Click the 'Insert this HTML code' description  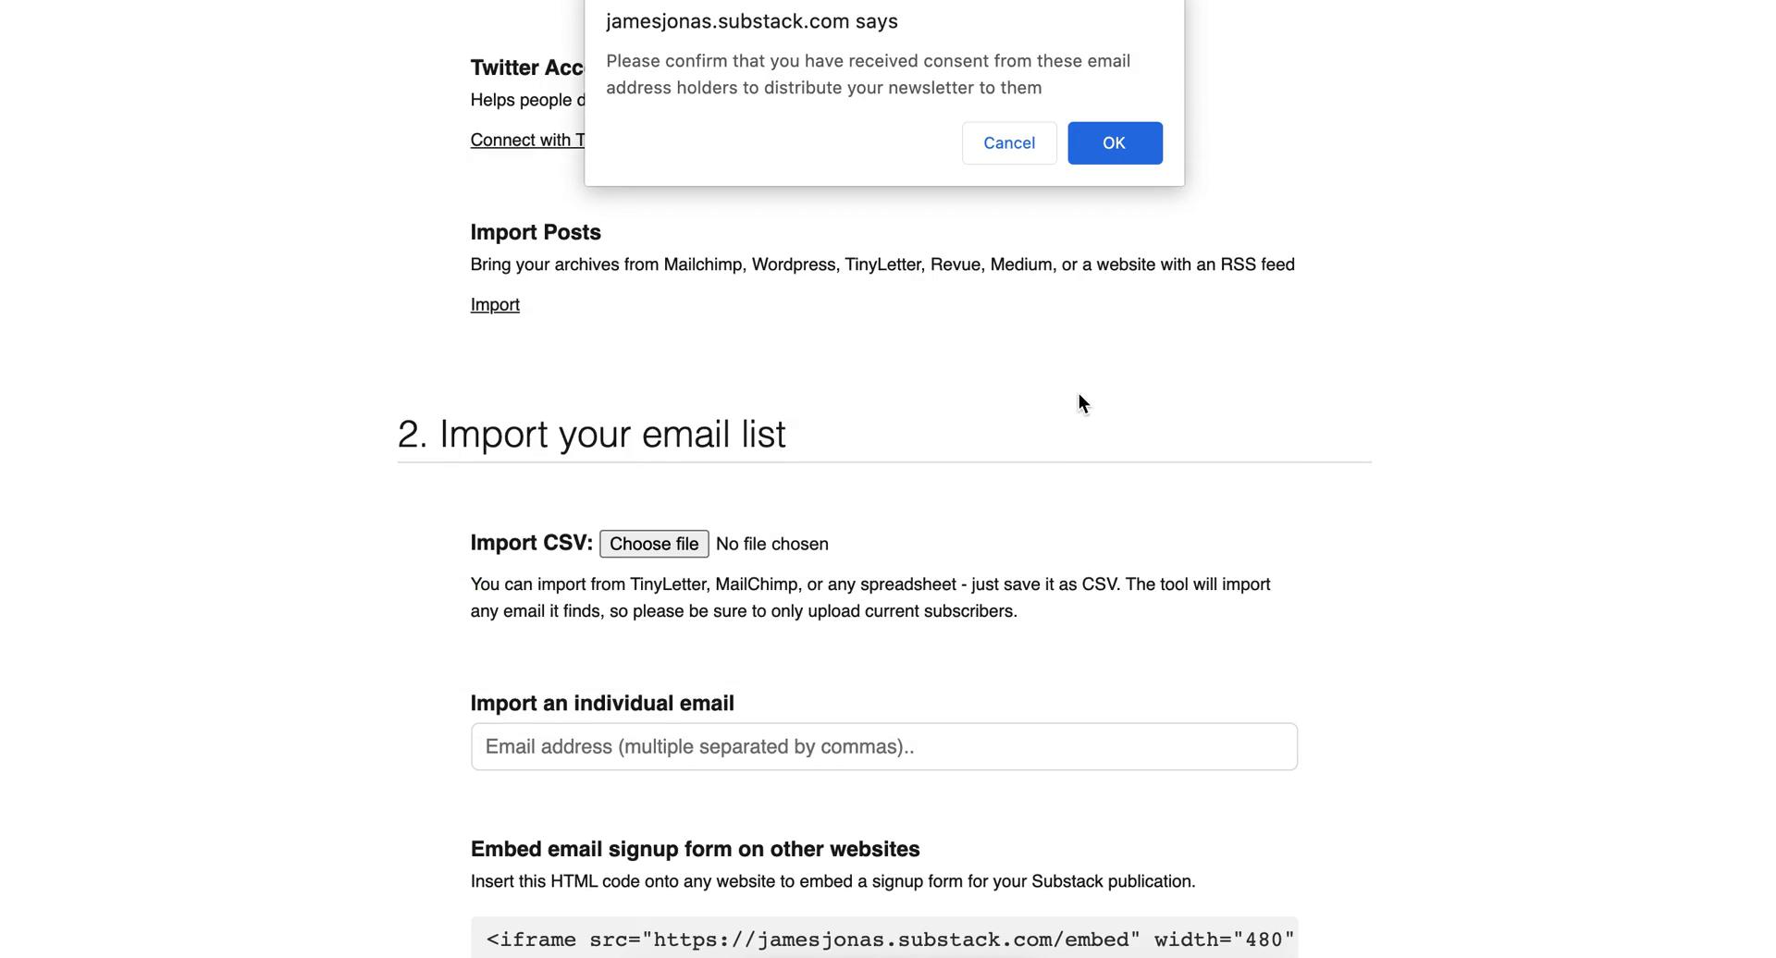832,881
